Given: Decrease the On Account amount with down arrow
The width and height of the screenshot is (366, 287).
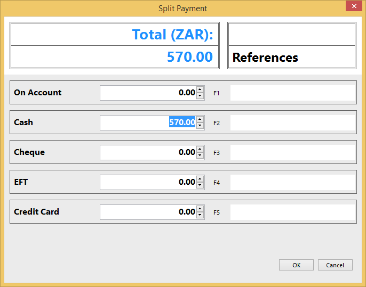Looking at the screenshot, I should [x=200, y=96].
